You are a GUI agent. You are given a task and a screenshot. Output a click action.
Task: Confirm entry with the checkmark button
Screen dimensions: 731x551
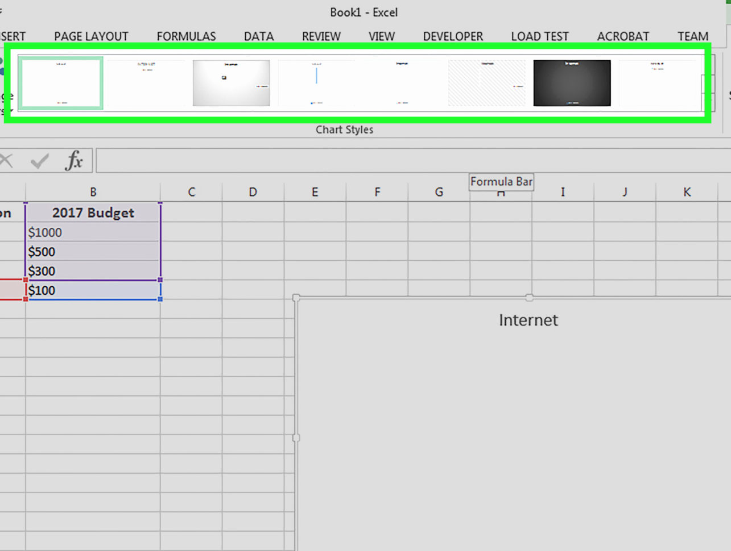[x=39, y=160]
